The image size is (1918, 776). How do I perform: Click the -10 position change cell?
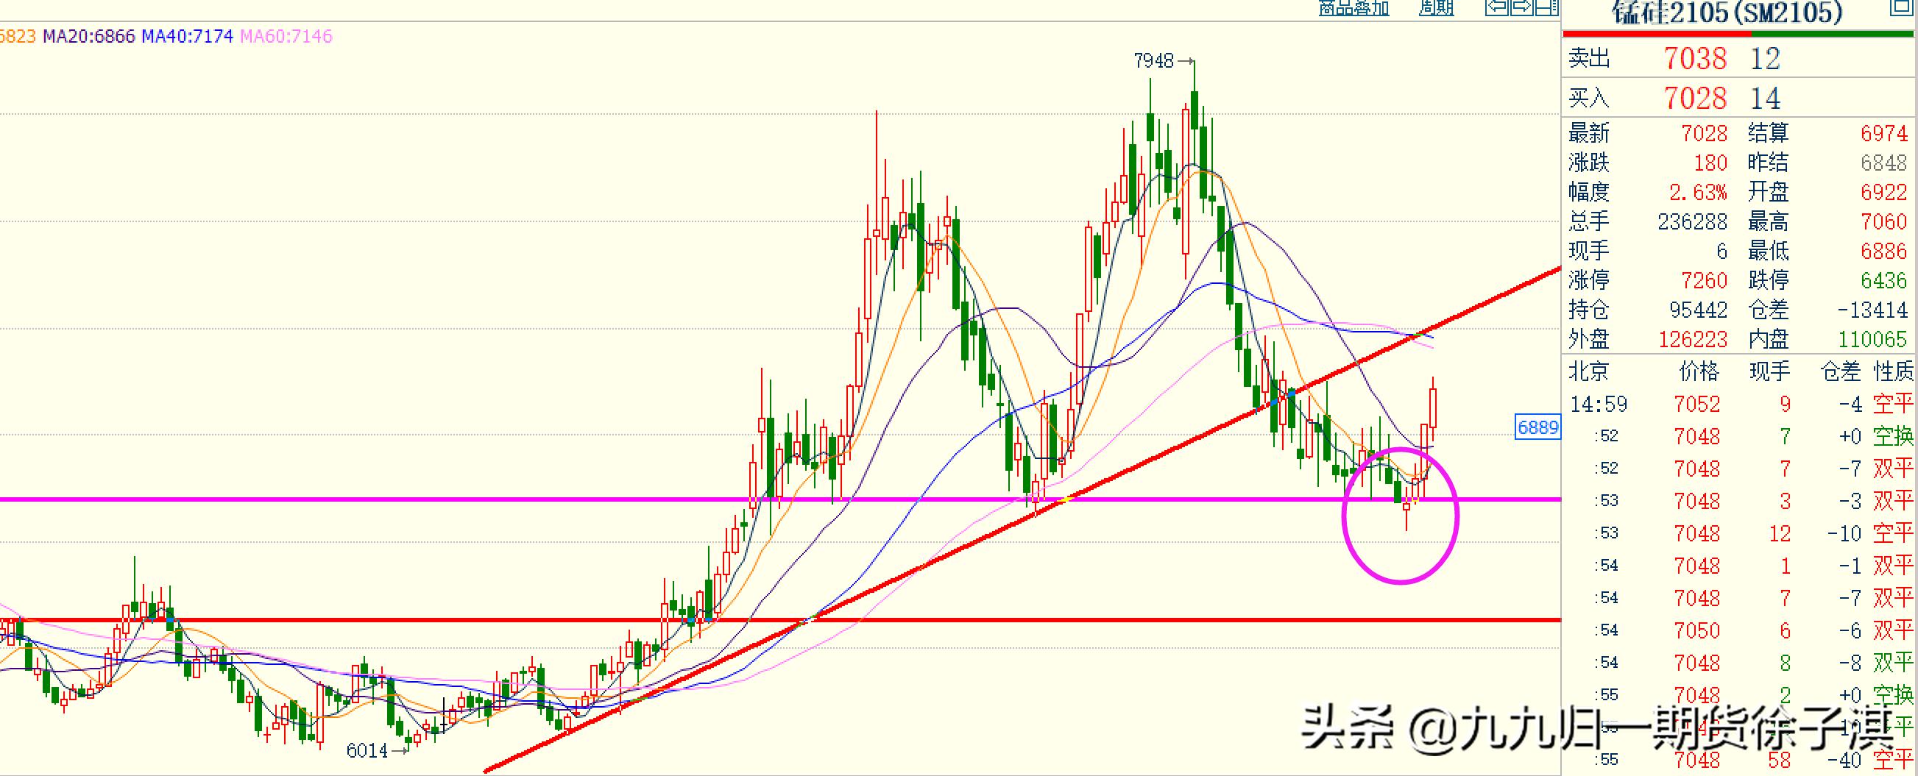[1844, 533]
